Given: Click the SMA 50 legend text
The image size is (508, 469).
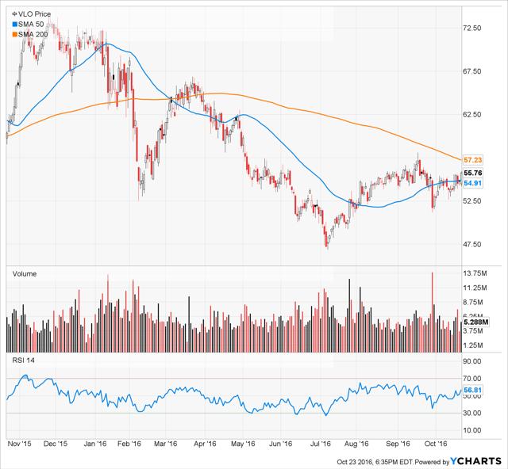Looking at the screenshot, I should tap(31, 25).
